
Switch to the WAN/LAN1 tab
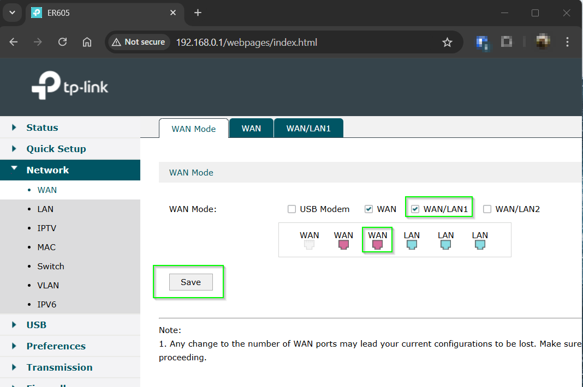[x=308, y=128]
